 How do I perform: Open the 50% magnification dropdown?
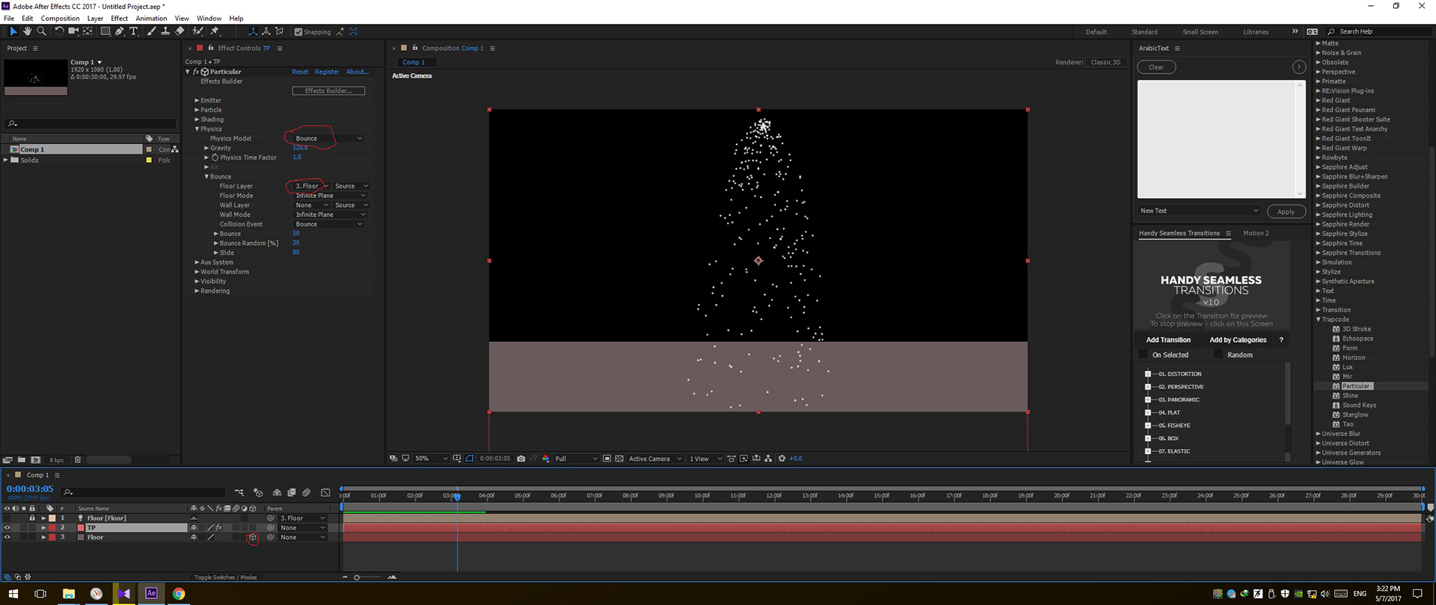point(432,459)
